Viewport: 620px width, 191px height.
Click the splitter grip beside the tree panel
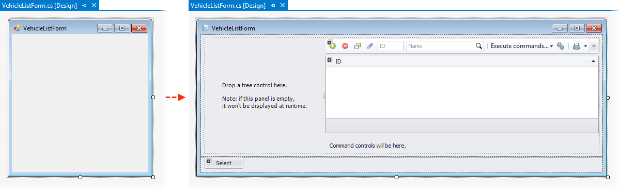[324, 95]
